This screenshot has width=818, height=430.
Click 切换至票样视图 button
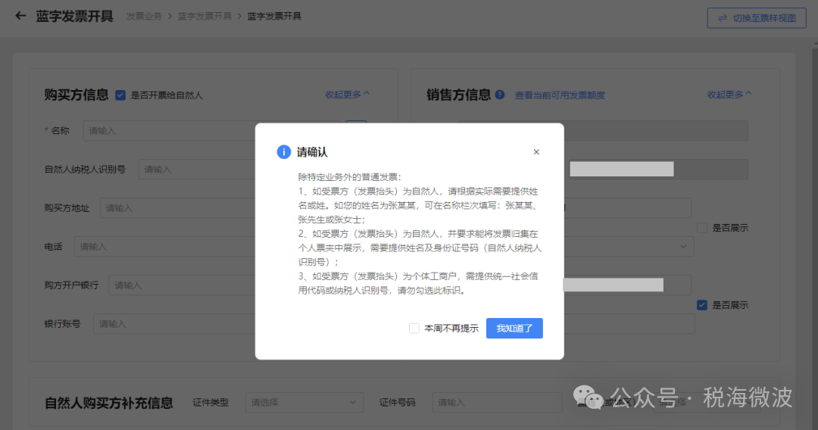pos(757,18)
